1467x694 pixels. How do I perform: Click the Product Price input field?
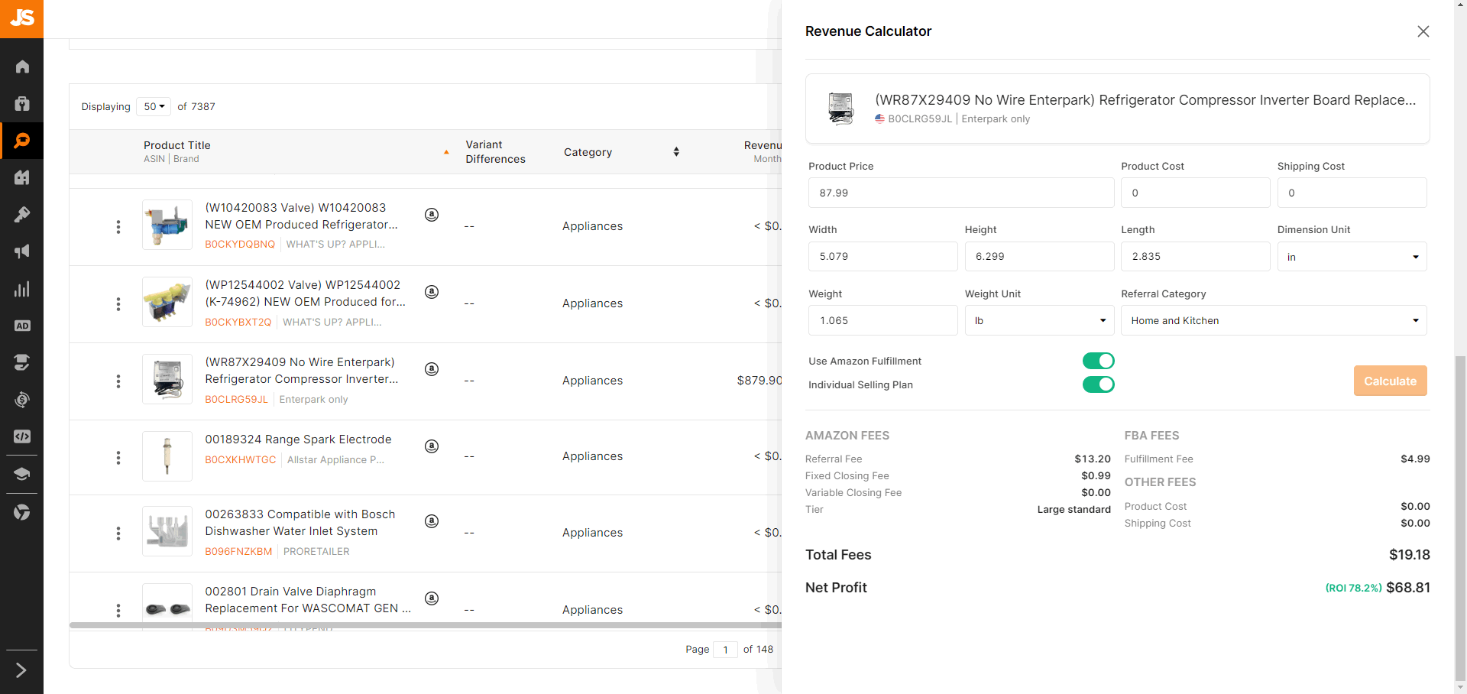(x=961, y=193)
